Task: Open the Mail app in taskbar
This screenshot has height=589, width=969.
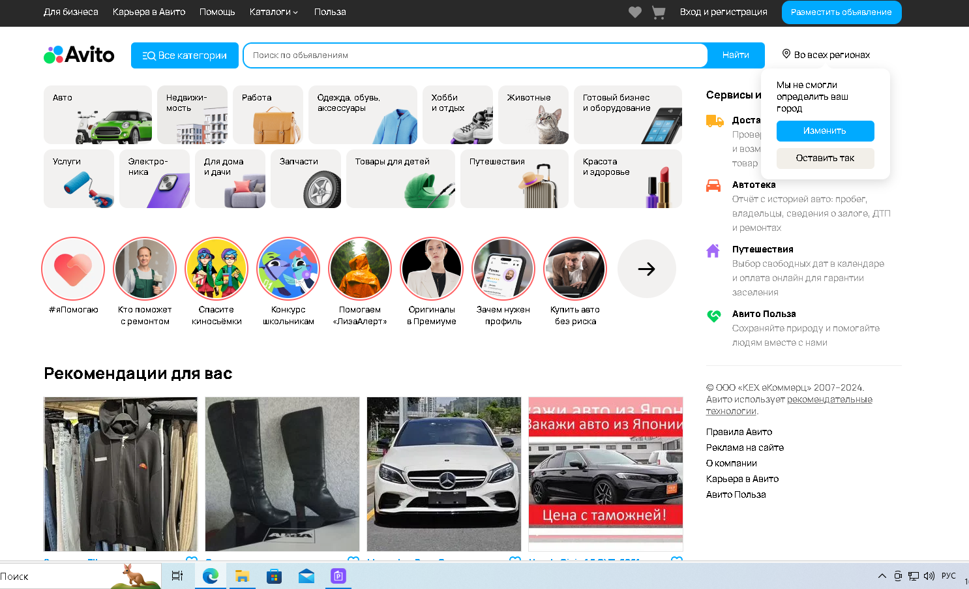Action: coord(306,576)
